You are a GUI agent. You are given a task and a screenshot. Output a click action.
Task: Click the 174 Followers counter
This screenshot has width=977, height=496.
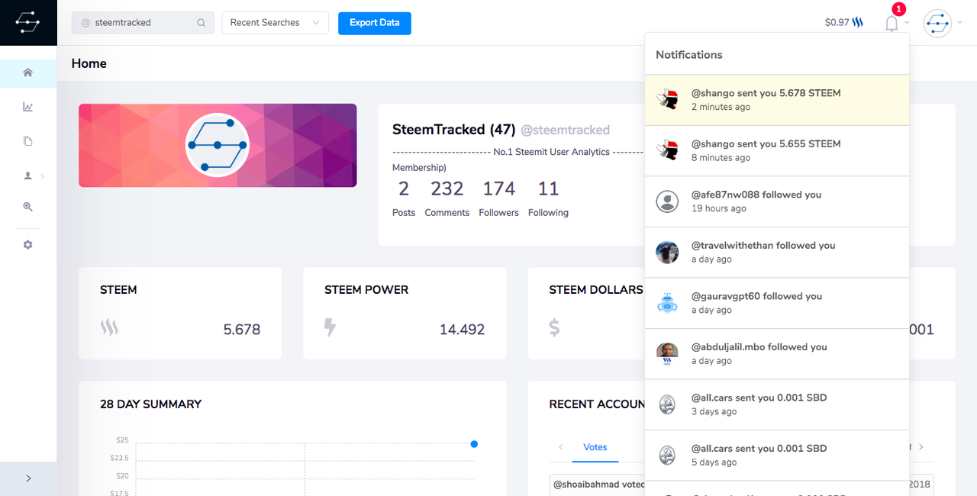(x=499, y=198)
